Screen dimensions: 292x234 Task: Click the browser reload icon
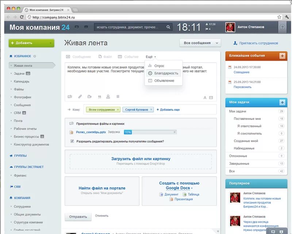[x=22, y=17]
